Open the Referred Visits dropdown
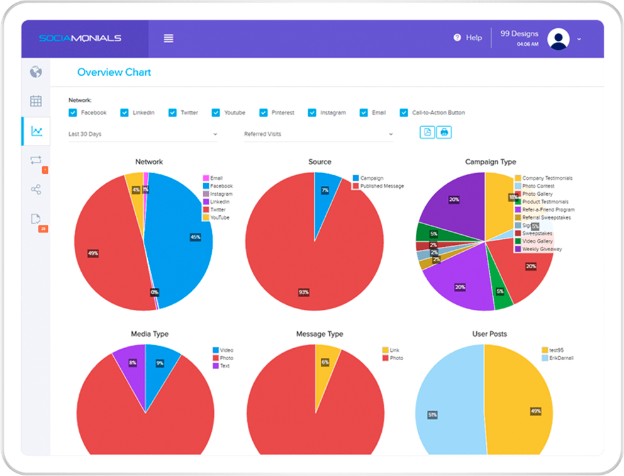This screenshot has height=476, width=624. coord(318,134)
